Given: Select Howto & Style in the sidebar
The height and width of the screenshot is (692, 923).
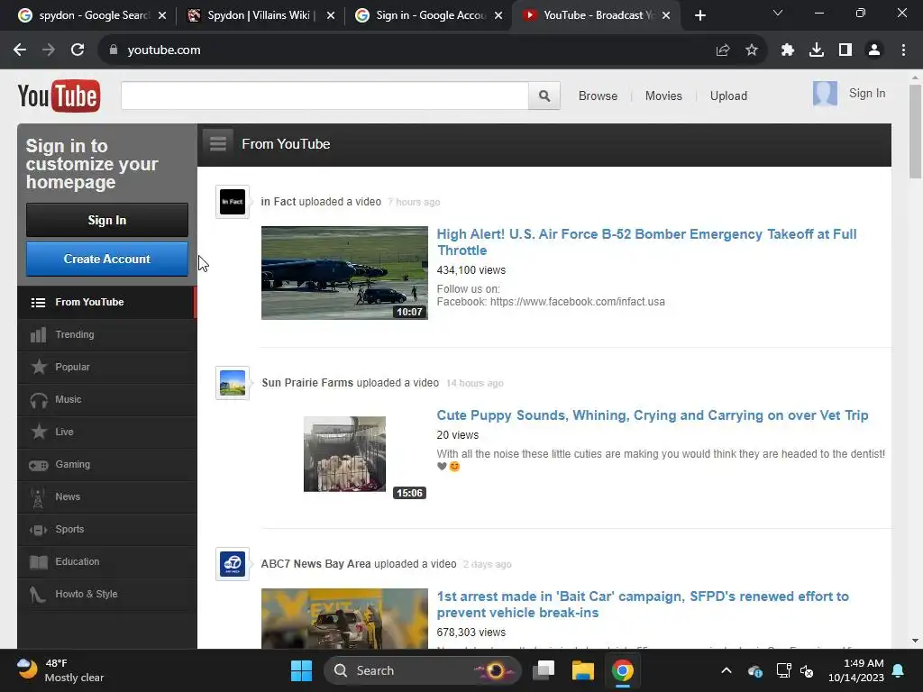Looking at the screenshot, I should (x=106, y=595).
